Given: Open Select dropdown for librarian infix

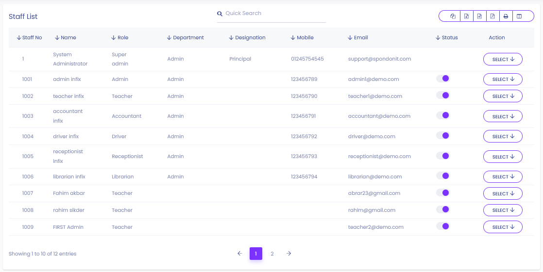Looking at the screenshot, I should [x=503, y=176].
